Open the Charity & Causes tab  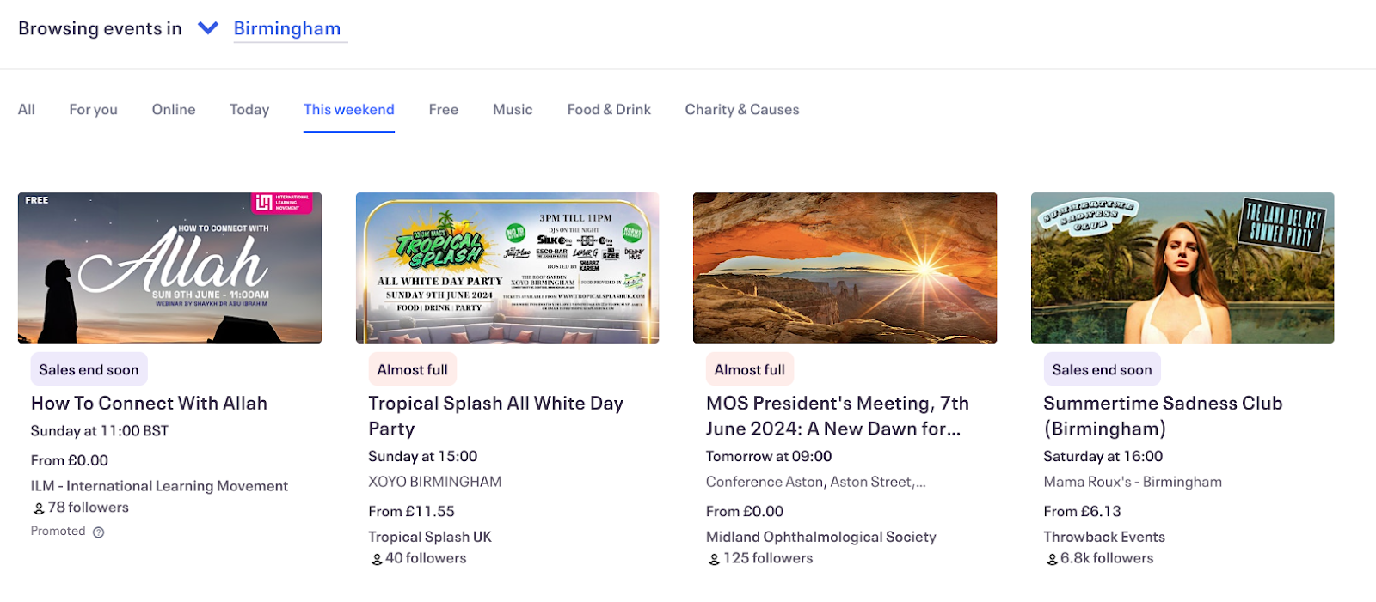[x=742, y=110]
